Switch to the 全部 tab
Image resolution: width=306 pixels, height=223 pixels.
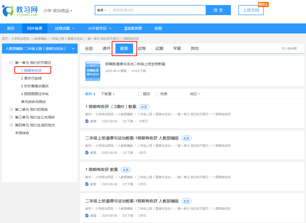89,49
